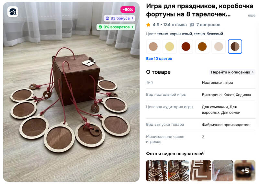Viewport: 259px width, 184px height.
Task: Select the beige color swatch
Action: pyautogui.click(x=153, y=47)
